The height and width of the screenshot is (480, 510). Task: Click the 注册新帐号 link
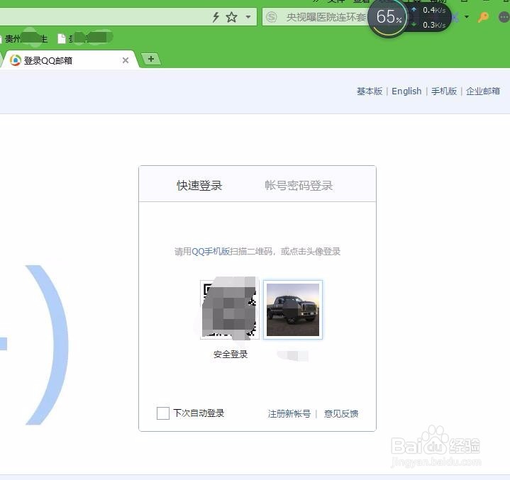(x=289, y=413)
